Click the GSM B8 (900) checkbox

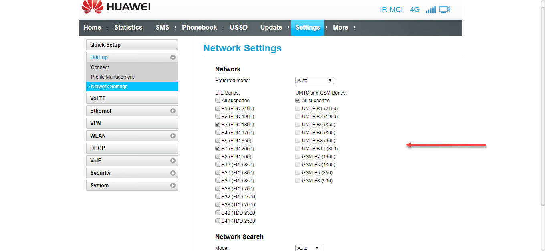[x=298, y=181]
